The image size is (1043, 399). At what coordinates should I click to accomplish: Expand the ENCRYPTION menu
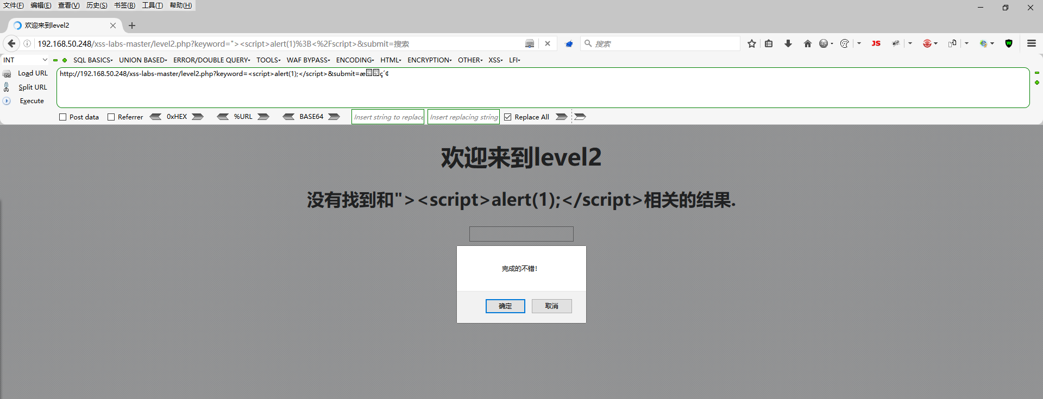point(430,60)
